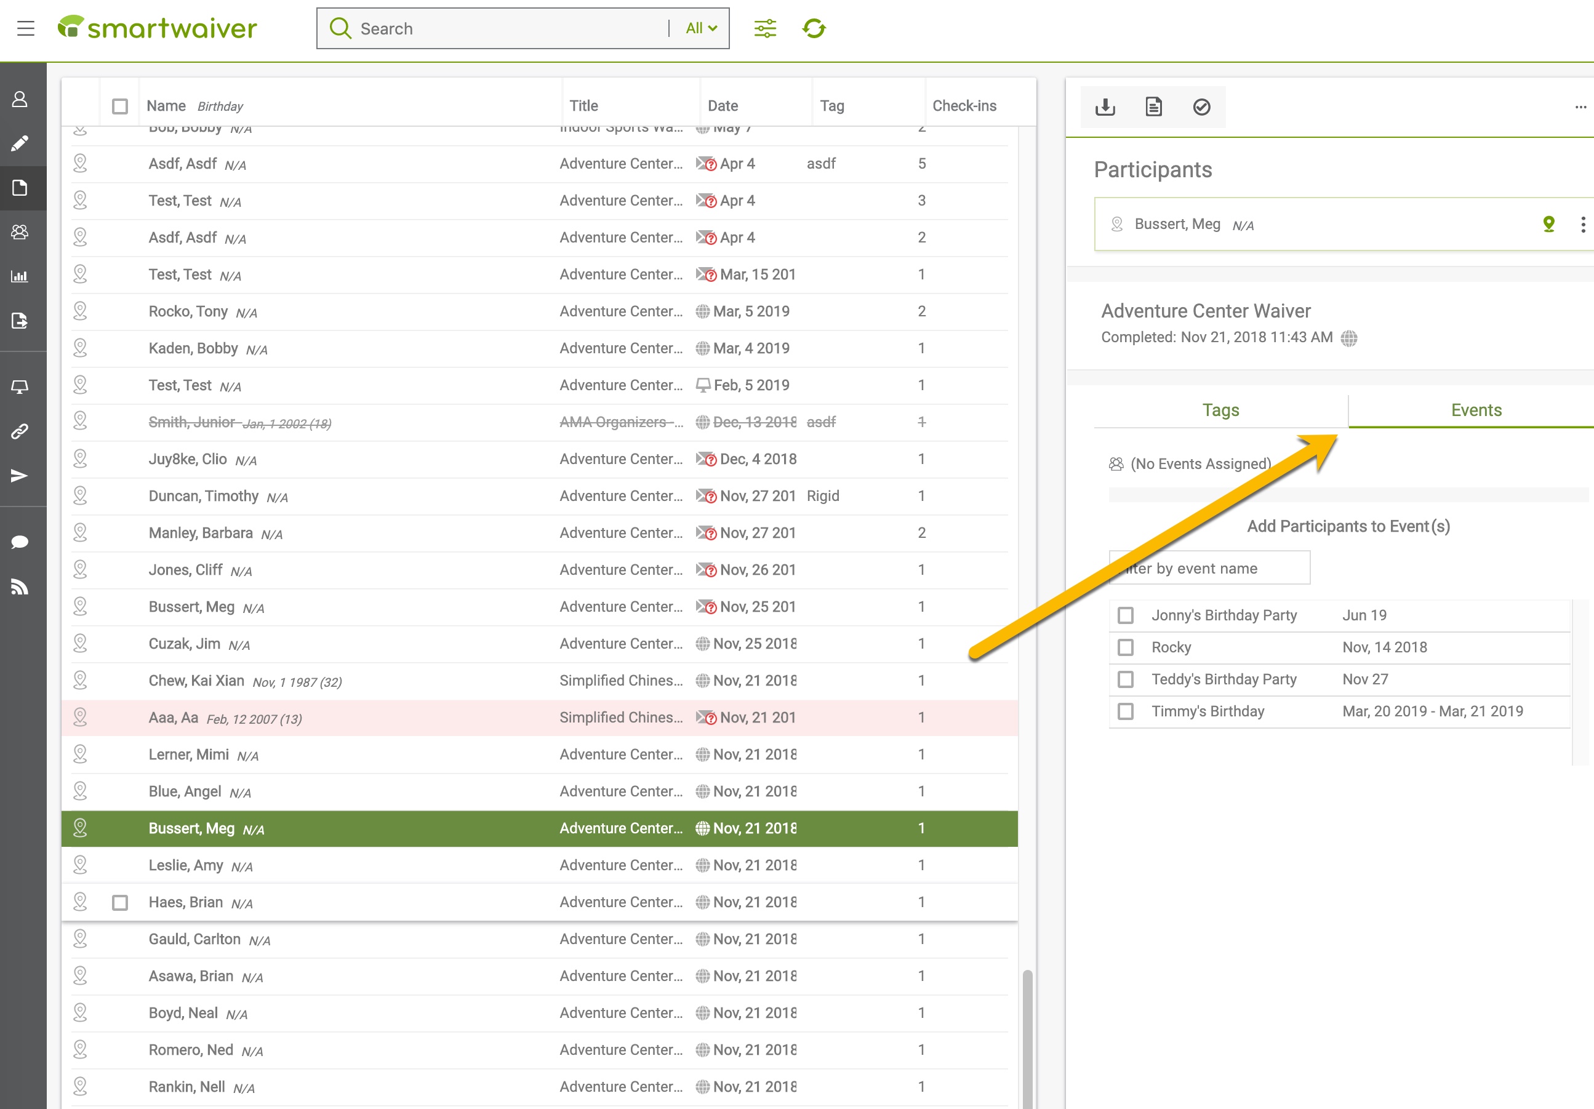Open the search filter options
The image size is (1594, 1109).
[x=764, y=28]
